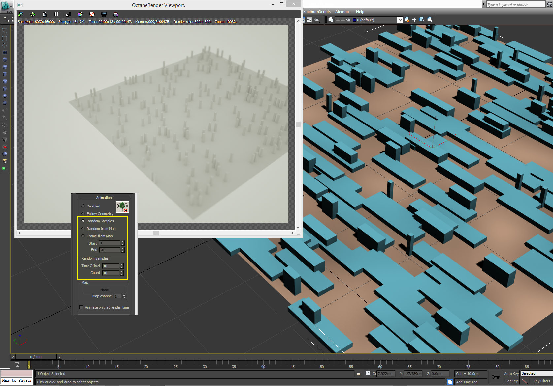Click the blue isolate selection icon

click(x=450, y=382)
